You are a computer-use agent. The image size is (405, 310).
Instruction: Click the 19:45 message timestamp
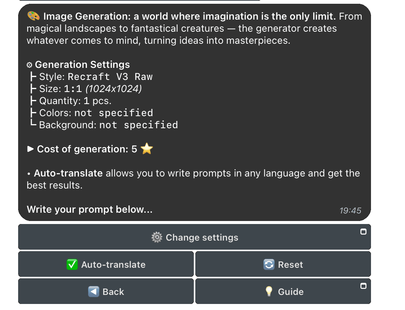pos(350,210)
